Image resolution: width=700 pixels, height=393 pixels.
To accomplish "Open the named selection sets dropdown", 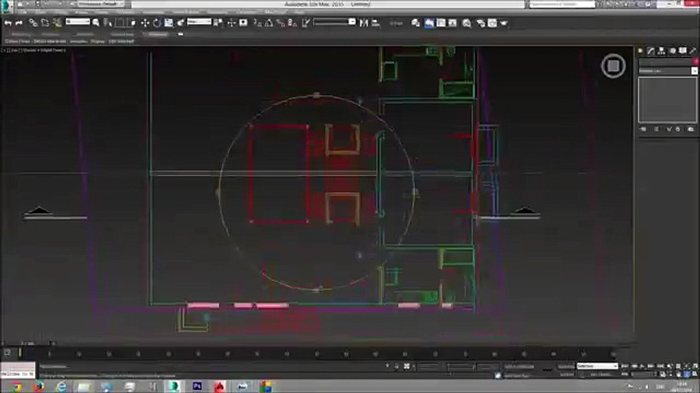I will [334, 22].
